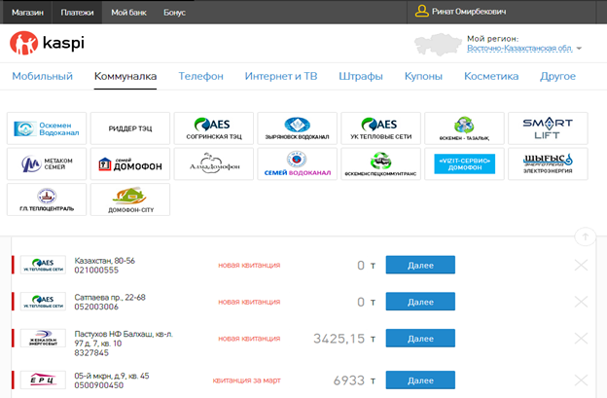Click the user profile icon

421,12
